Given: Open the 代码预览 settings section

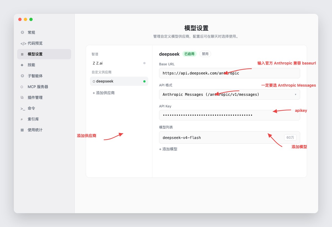Looking at the screenshot, I should [44, 43].
